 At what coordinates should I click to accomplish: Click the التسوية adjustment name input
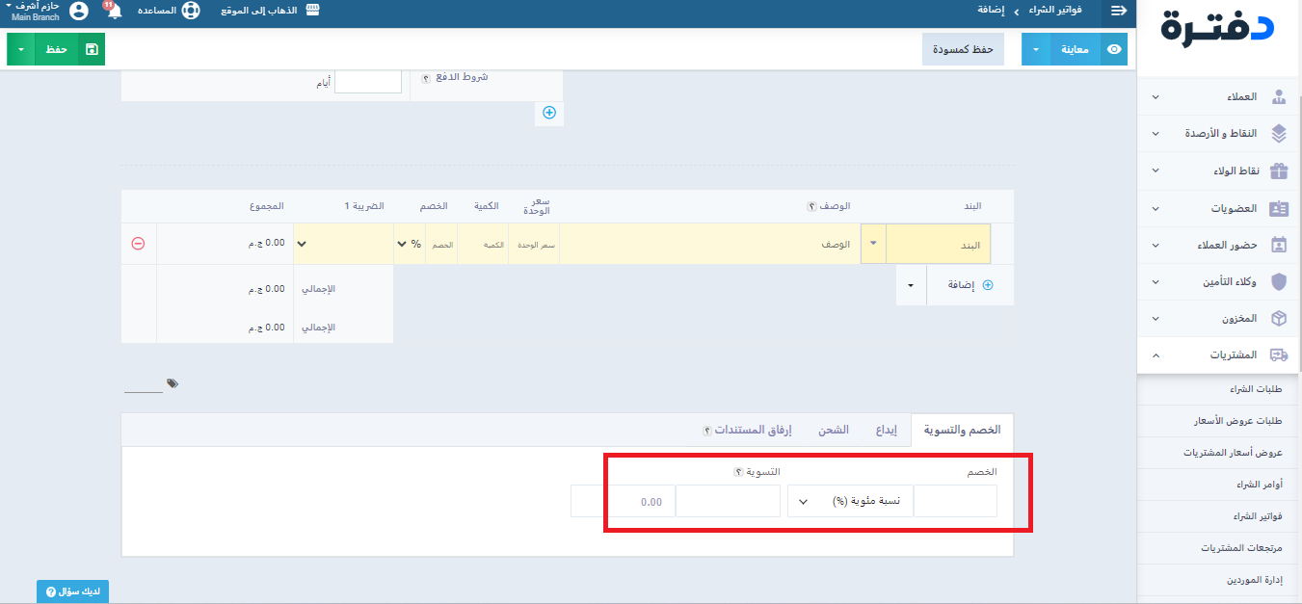pyautogui.click(x=728, y=501)
